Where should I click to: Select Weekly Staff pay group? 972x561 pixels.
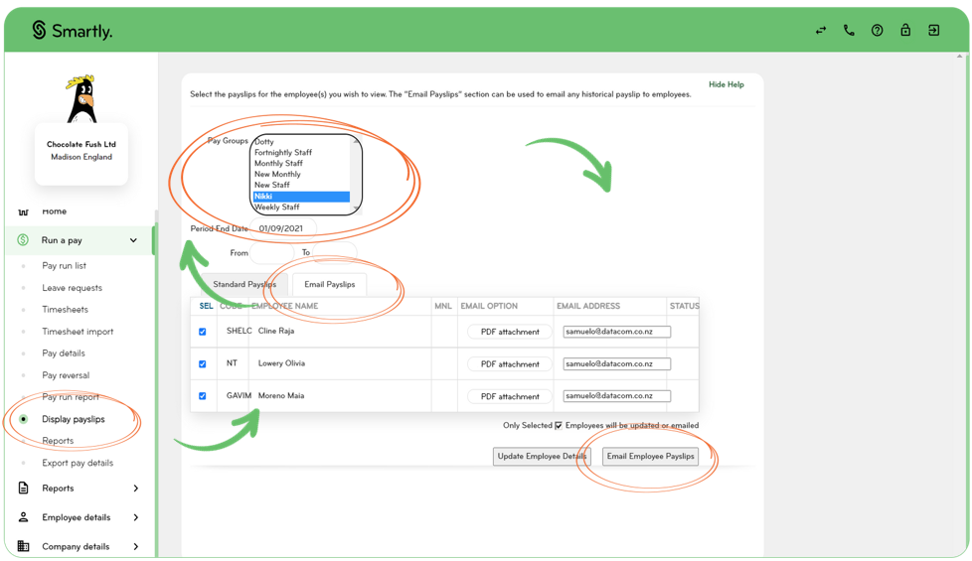[302, 208]
